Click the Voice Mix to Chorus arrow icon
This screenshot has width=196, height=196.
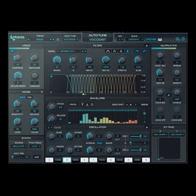(169, 95)
